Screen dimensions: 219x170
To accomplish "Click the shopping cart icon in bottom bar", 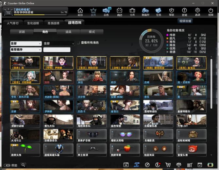I will click(168, 165).
